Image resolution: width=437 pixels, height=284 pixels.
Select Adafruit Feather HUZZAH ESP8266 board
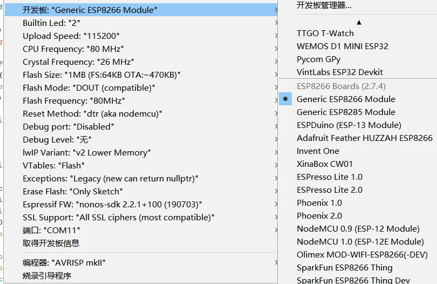click(x=365, y=138)
